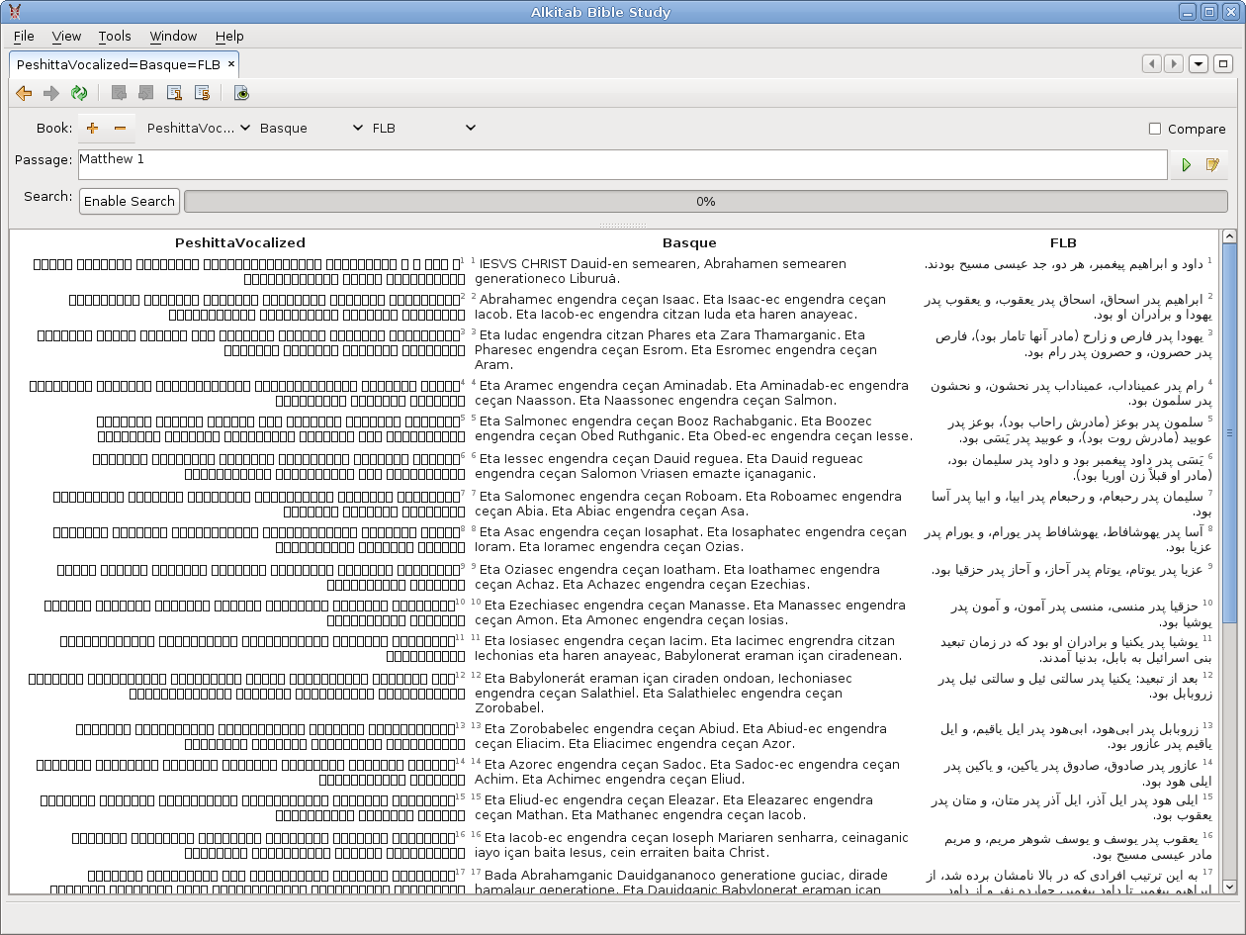The width and height of the screenshot is (1246, 935).
Task: Click the FLB column header
Action: pyautogui.click(x=1063, y=242)
